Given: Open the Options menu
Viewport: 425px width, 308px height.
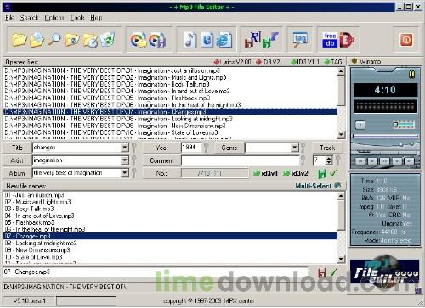Looking at the screenshot, I should [x=54, y=18].
